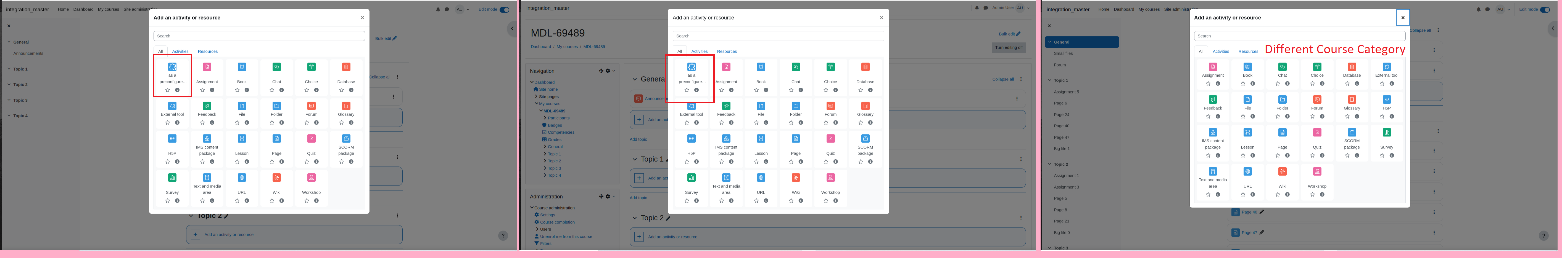Screen dimensions: 1562x258
Task: Star the URL activity in the right dialog
Action: coord(1243,195)
